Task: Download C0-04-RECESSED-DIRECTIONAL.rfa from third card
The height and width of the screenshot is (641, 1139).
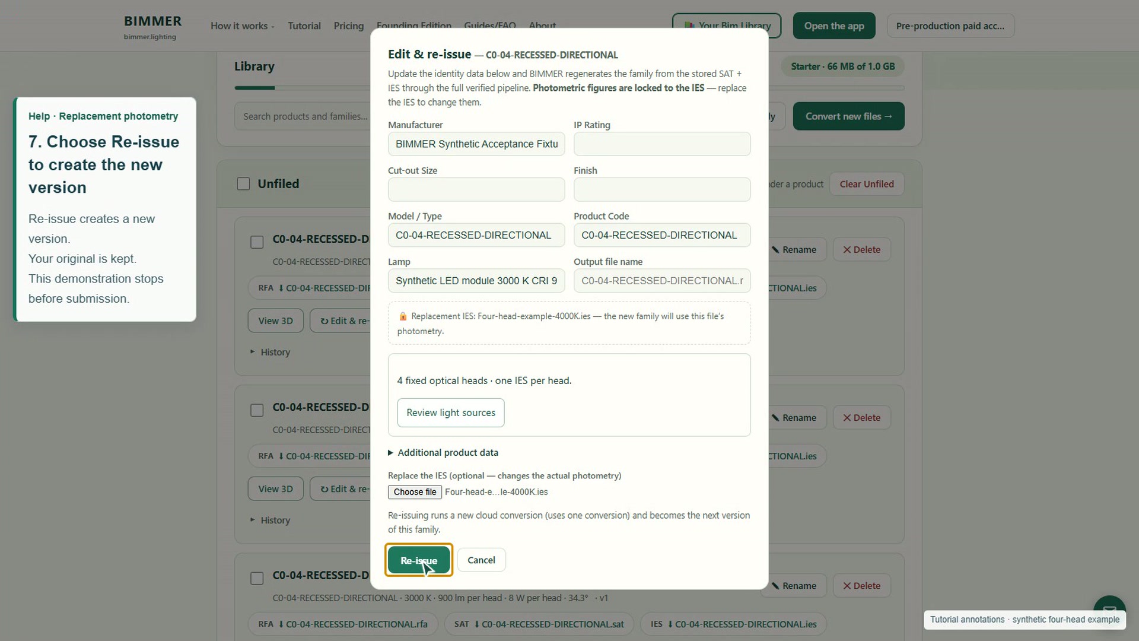Action: click(343, 624)
